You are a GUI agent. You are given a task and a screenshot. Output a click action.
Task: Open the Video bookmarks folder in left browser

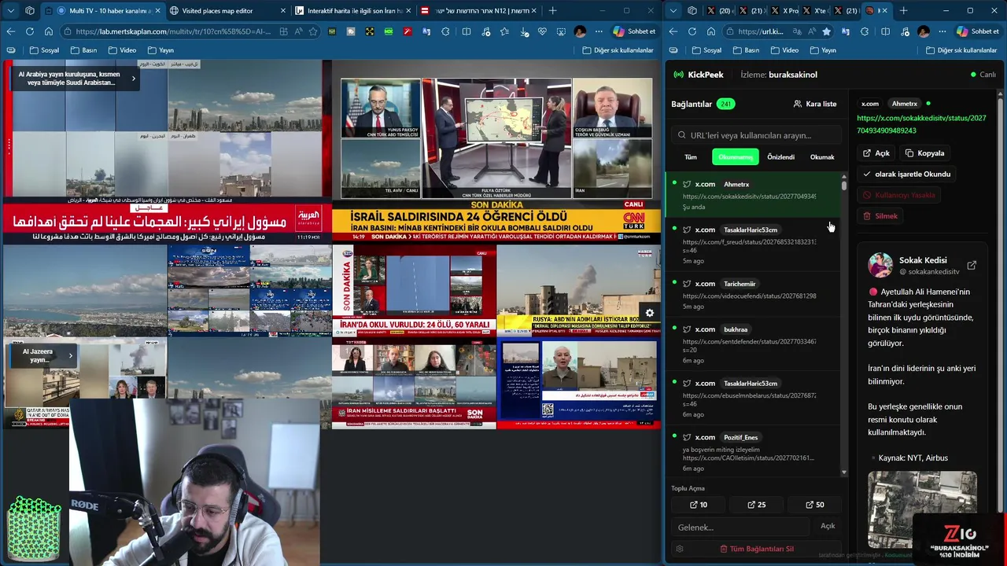pos(122,50)
